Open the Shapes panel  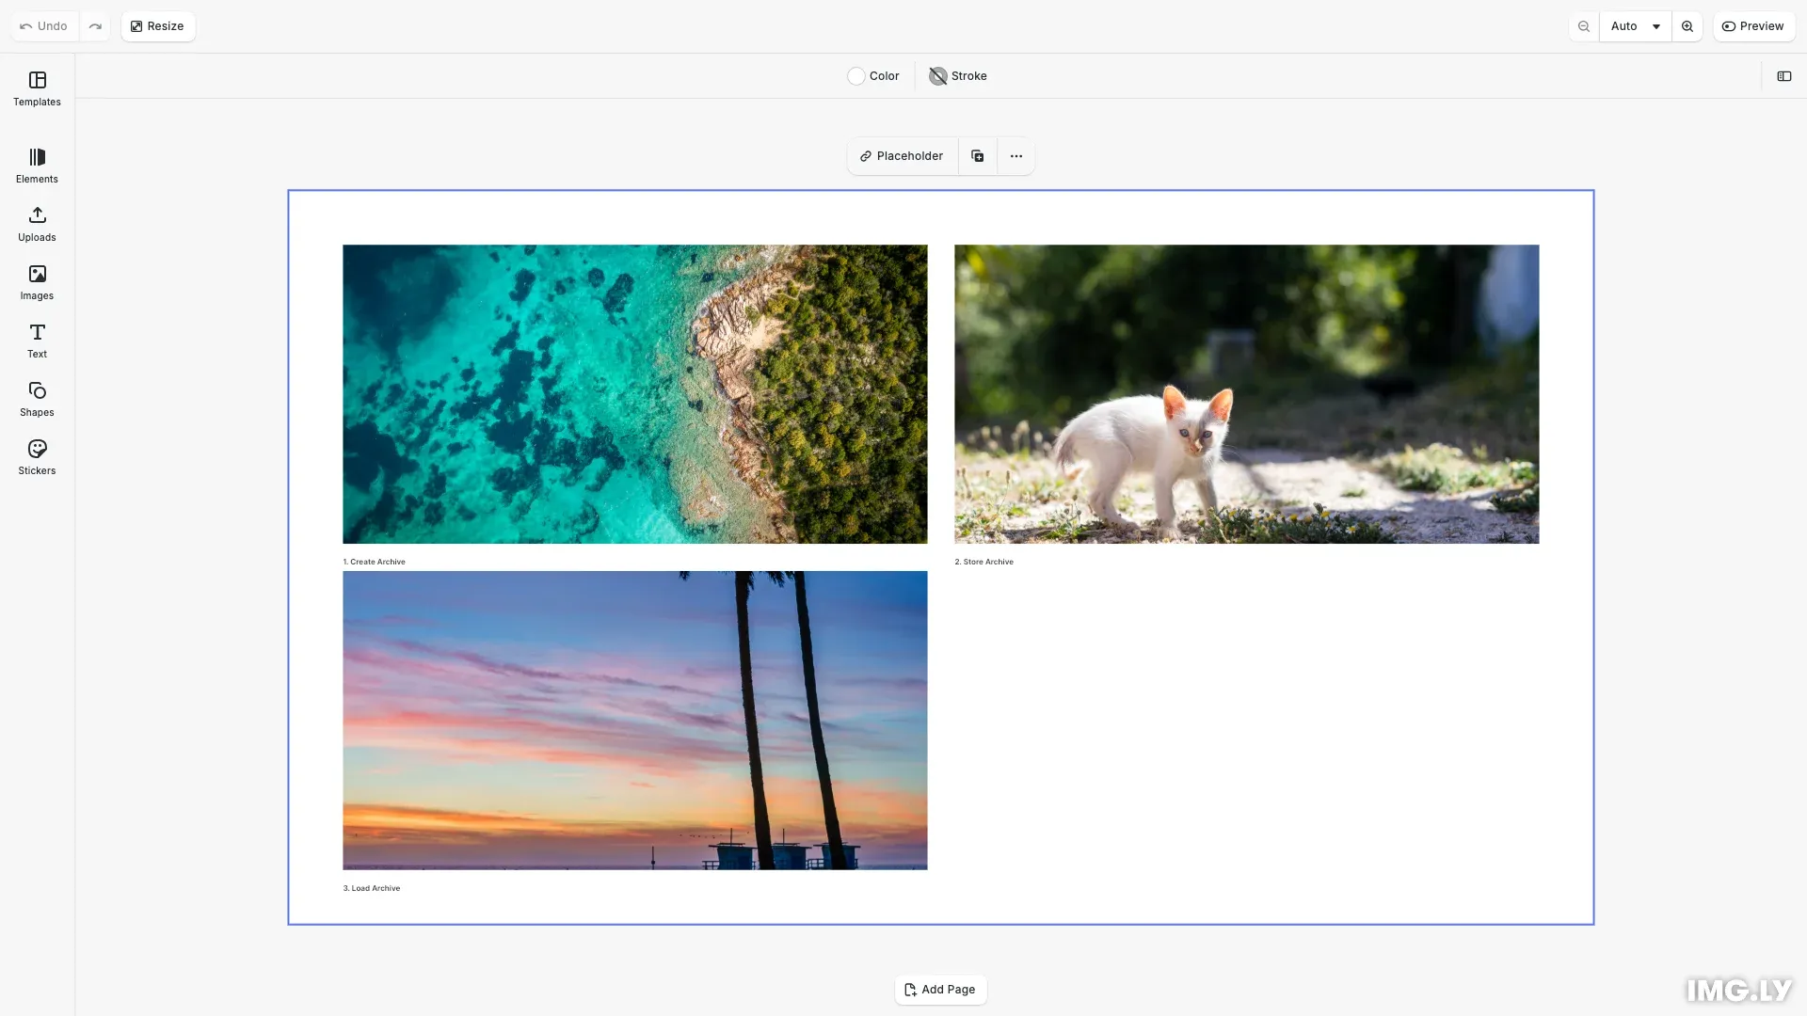click(x=37, y=399)
